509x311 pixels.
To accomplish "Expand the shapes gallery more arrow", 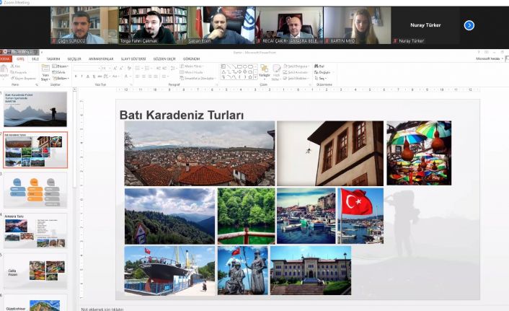I will click(x=255, y=77).
